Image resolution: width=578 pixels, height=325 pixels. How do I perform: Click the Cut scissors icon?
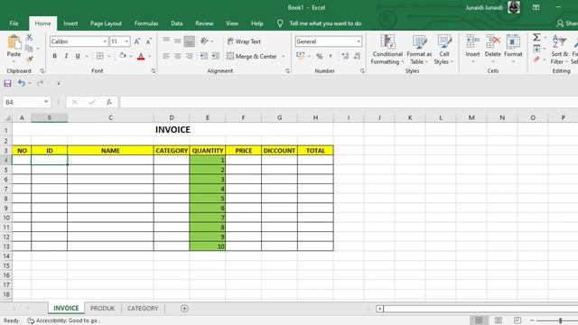pos(29,37)
